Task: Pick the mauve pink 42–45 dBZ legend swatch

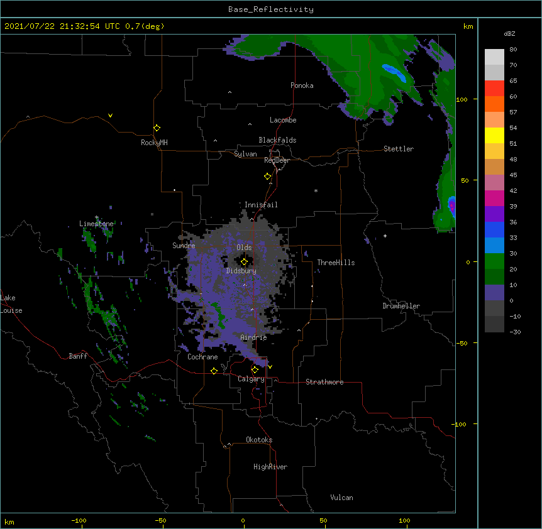Action: coord(494,183)
